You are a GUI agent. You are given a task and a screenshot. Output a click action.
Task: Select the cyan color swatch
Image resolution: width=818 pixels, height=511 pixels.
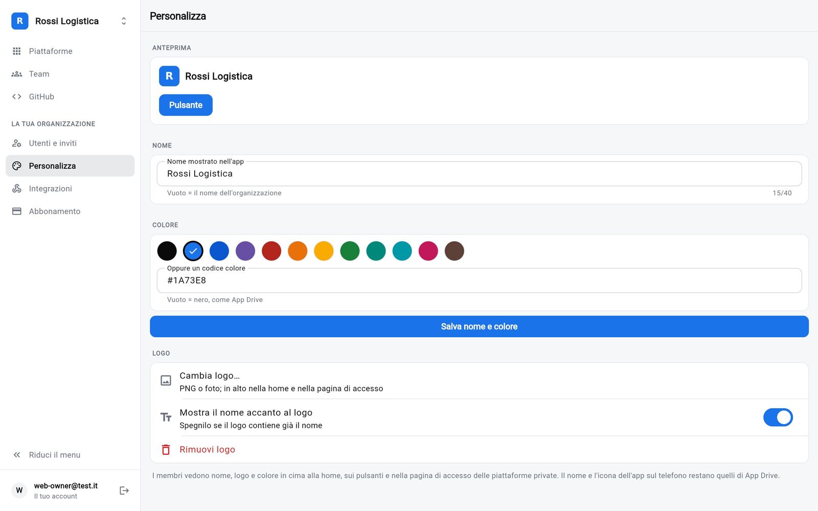[402, 251]
